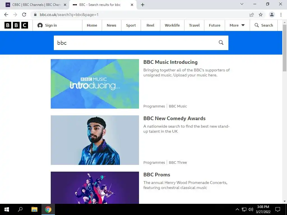Open the Chrome profile avatar icon
This screenshot has width=287, height=215.
(x=272, y=15)
